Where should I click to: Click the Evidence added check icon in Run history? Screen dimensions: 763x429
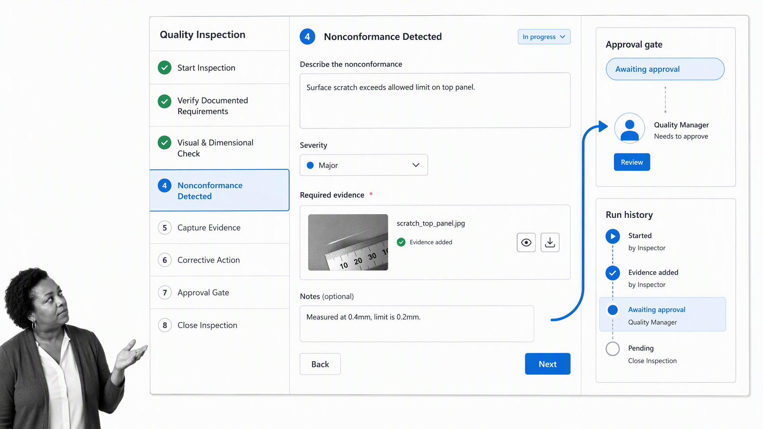pyautogui.click(x=612, y=273)
